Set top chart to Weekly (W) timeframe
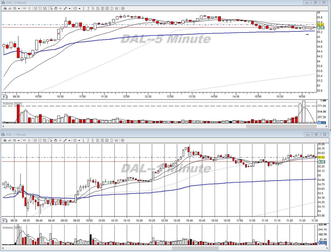 (x=116, y=8)
